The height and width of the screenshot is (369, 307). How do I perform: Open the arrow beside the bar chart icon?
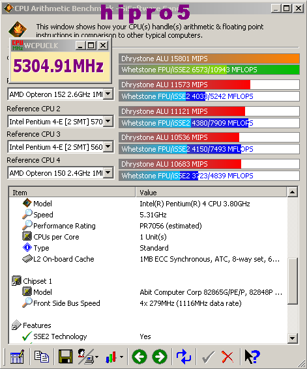click(121, 357)
